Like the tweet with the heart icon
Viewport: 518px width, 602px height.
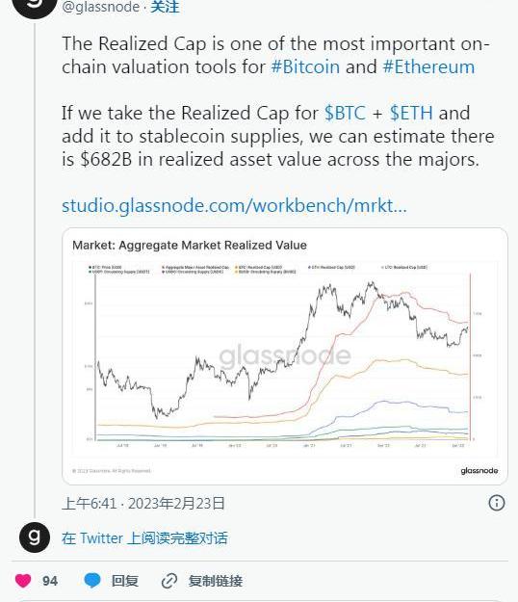click(23, 581)
